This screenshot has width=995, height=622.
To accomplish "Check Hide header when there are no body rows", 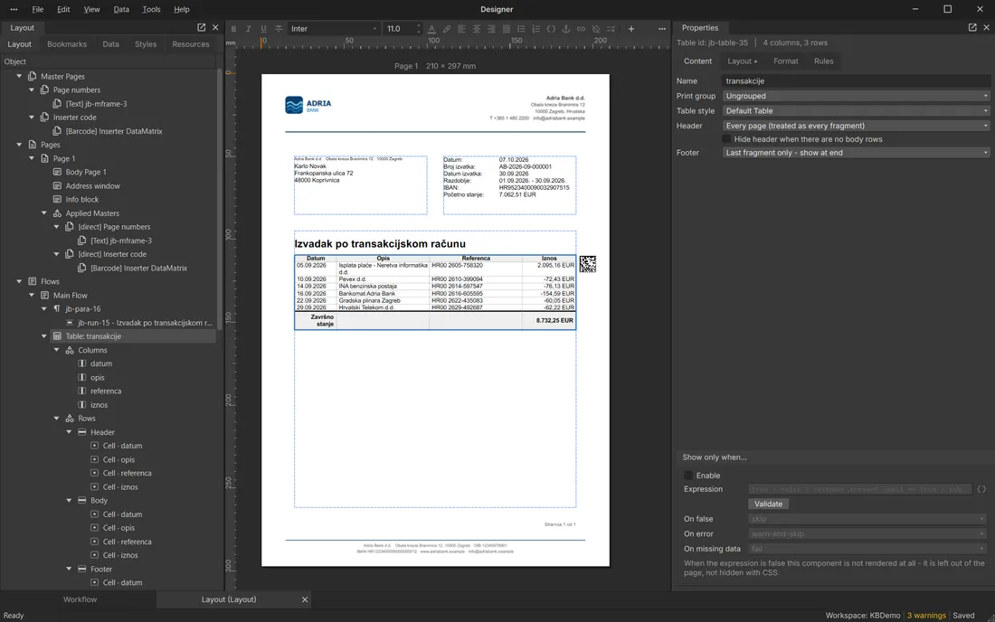I will 726,139.
